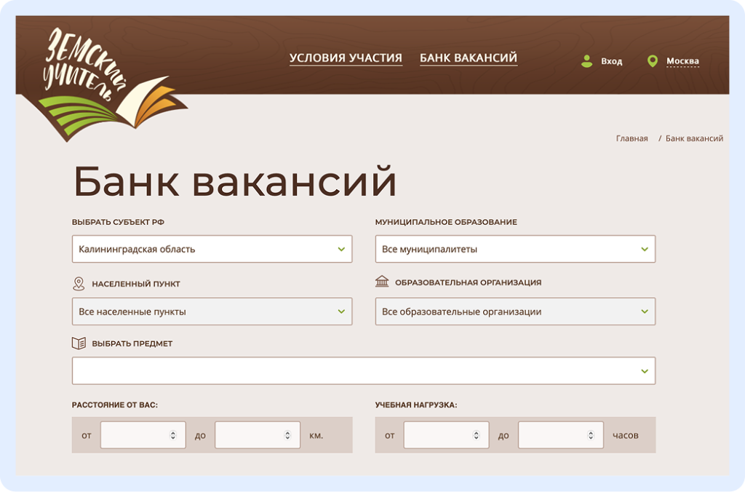Image resolution: width=745 pixels, height=492 pixels.
Task: Click the Москва city selector
Action: [x=682, y=61]
